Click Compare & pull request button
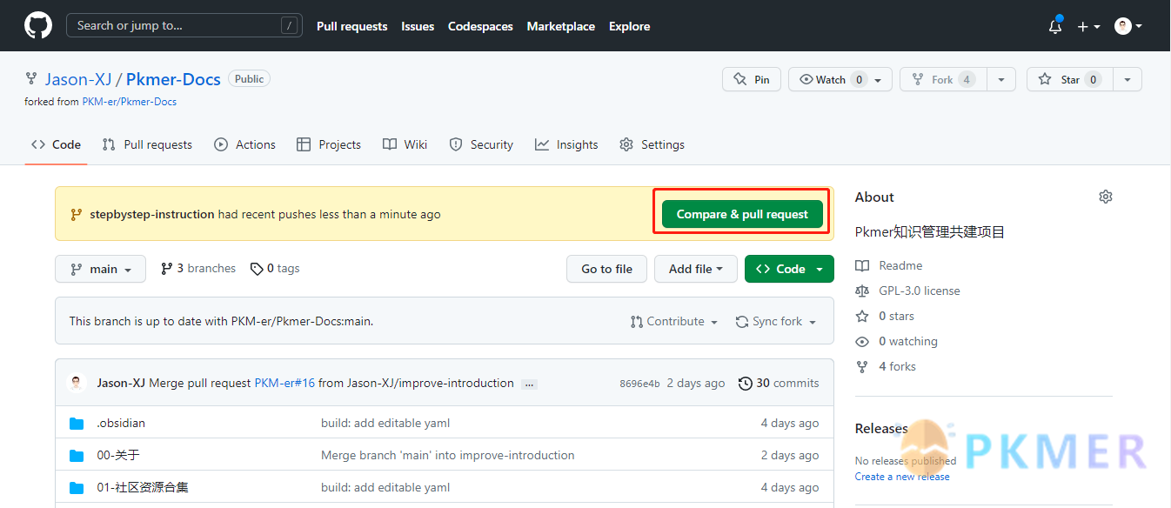 (742, 214)
